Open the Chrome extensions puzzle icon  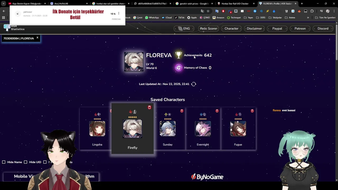coord(312,11)
